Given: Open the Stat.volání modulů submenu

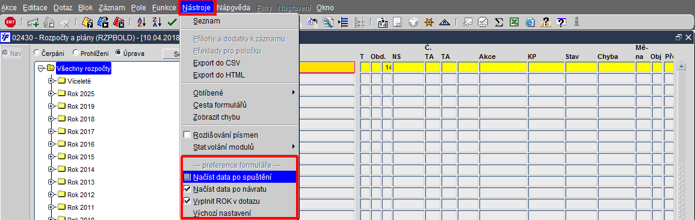Looking at the screenshot, I should (x=240, y=147).
